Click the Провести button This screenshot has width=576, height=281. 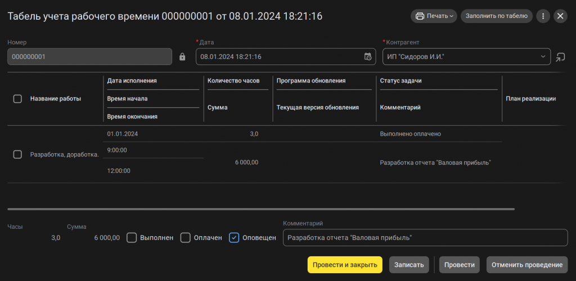459,265
